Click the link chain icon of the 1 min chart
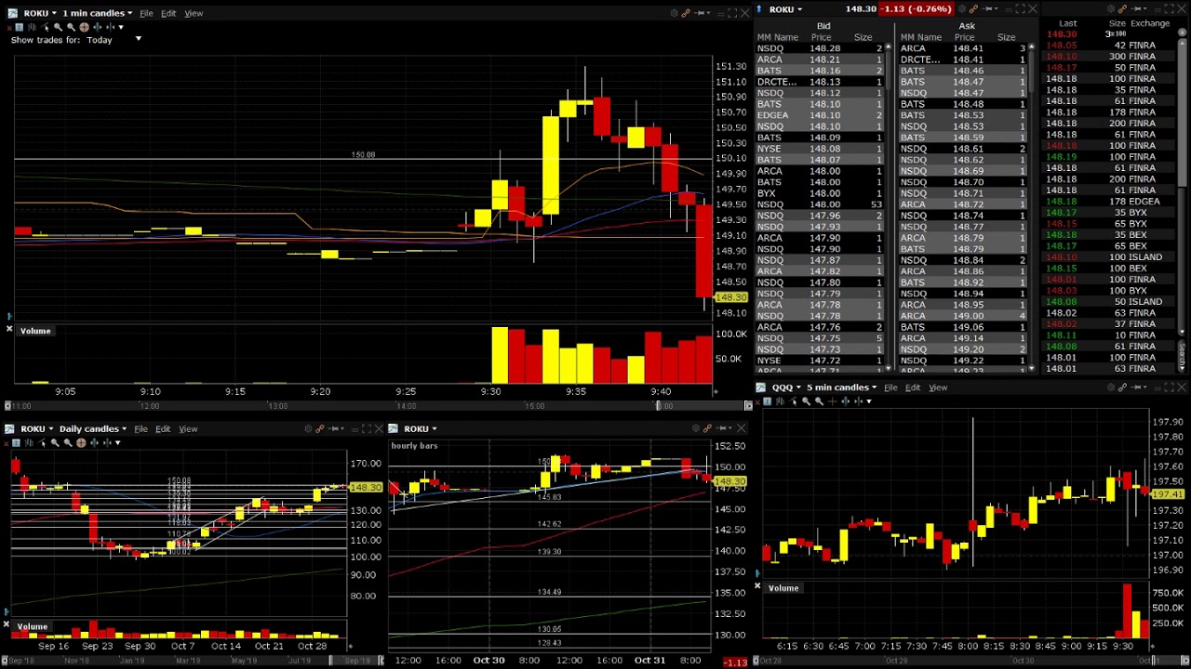The width and height of the screenshot is (1191, 669). [x=686, y=13]
